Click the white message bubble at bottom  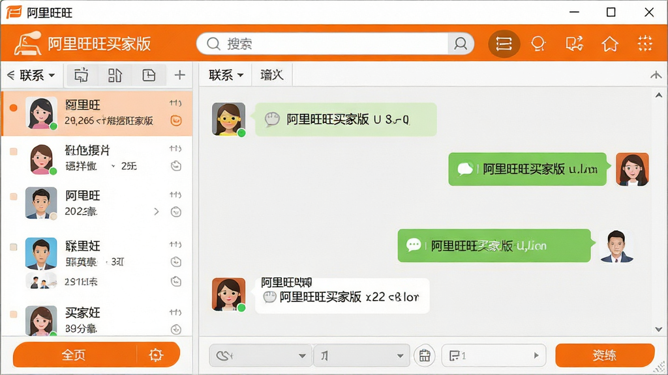pos(342,296)
